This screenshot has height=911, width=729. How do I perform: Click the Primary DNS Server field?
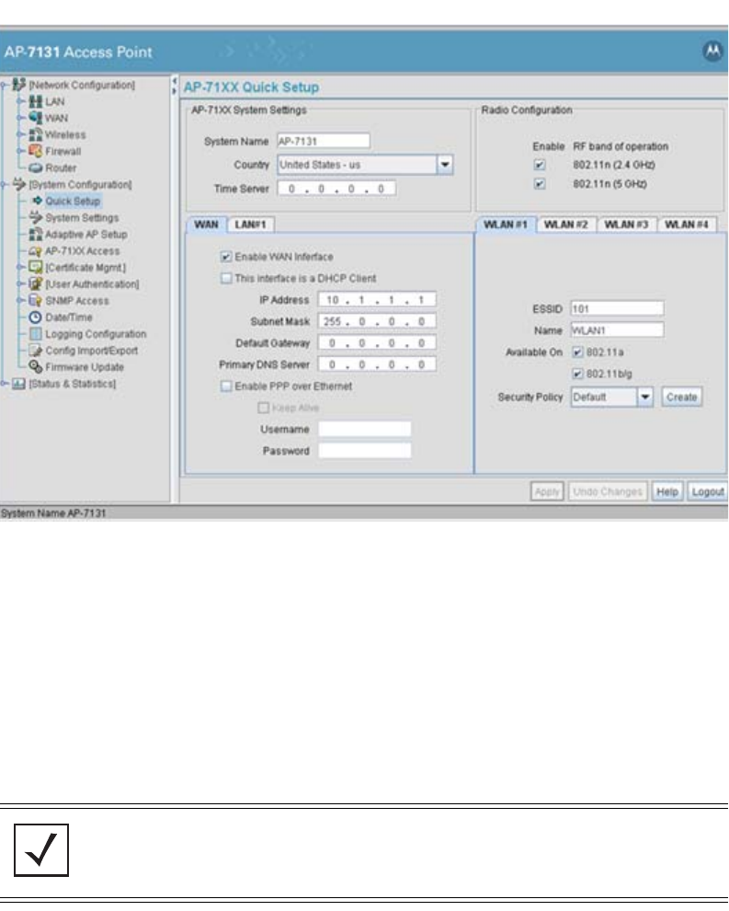[x=377, y=364]
